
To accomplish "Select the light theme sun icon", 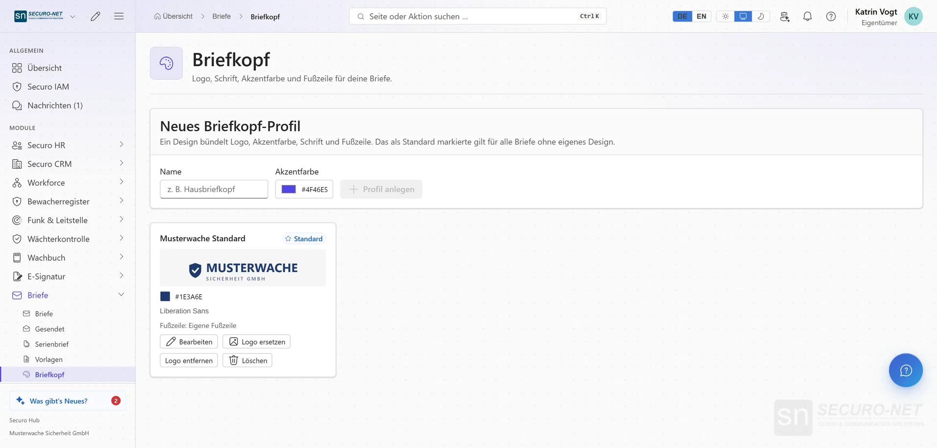I will point(725,16).
